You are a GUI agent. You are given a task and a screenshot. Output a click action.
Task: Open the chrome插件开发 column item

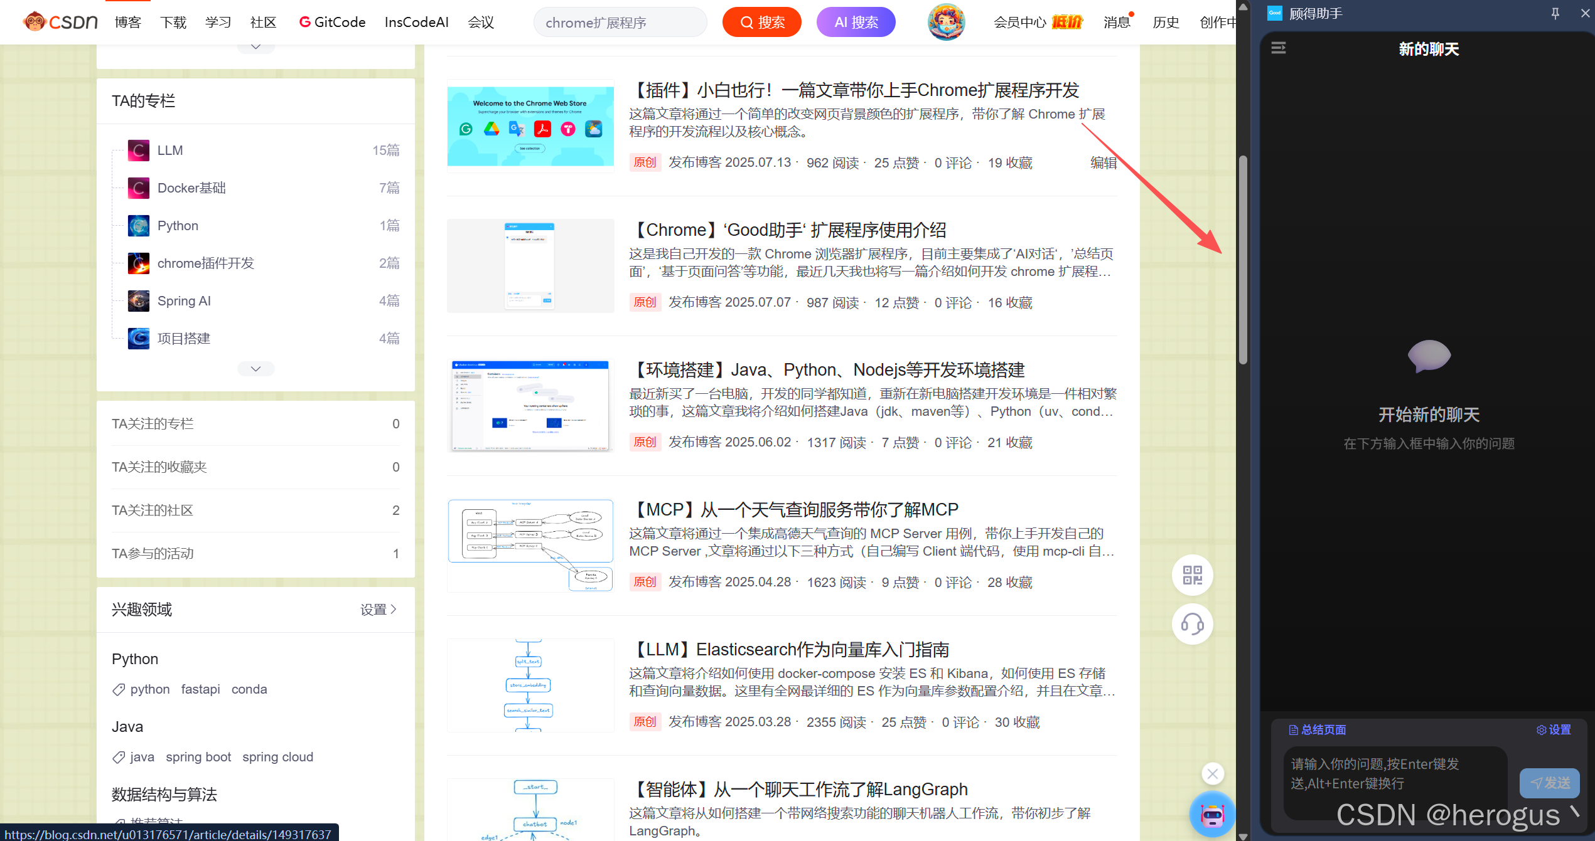[205, 263]
